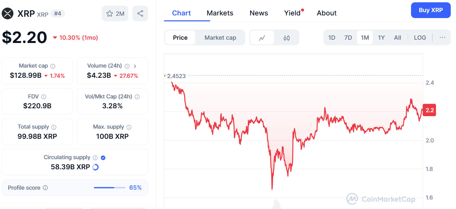This screenshot has height=209, width=456.
Task: Toggle chart to Market cap view
Action: 220,37
